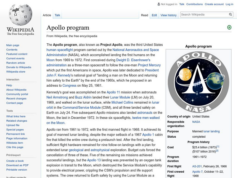Screen dimensions: 237x178
Task: Open cost citation reference [2]
Action: pyautogui.click(x=217, y=151)
